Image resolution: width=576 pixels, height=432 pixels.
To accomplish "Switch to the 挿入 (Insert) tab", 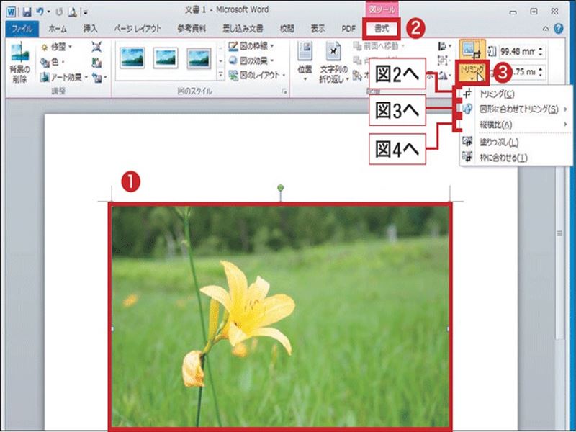I will (90, 29).
